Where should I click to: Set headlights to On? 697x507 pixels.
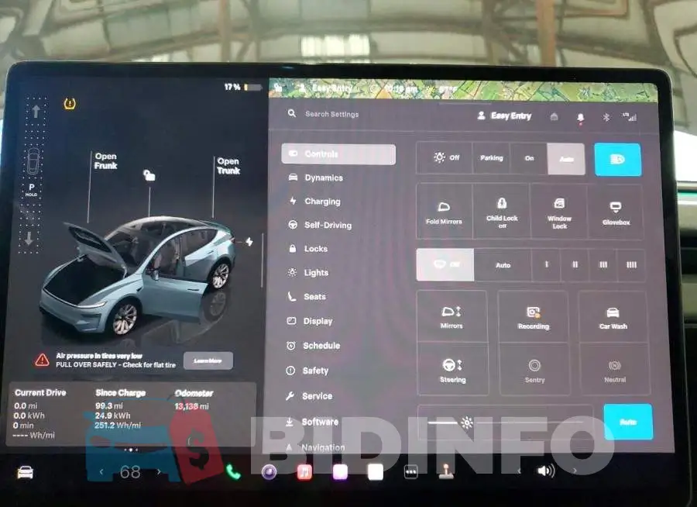point(529,158)
